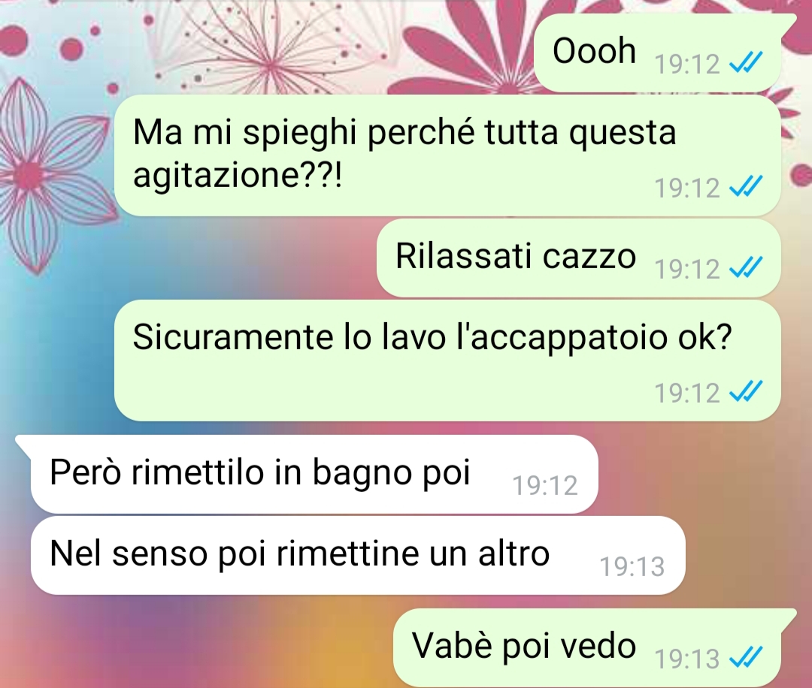812x688 pixels.
Task: Select the 'Rilassati cazzo' message bubble
Action: point(578,258)
